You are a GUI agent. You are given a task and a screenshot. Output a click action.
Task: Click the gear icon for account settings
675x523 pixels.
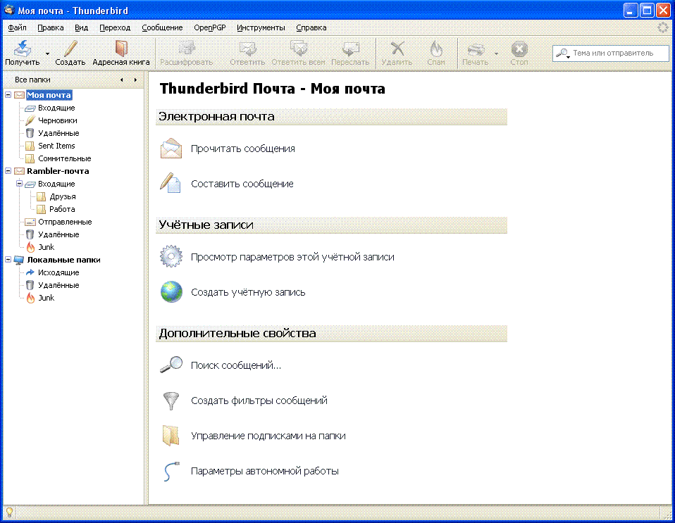(171, 257)
